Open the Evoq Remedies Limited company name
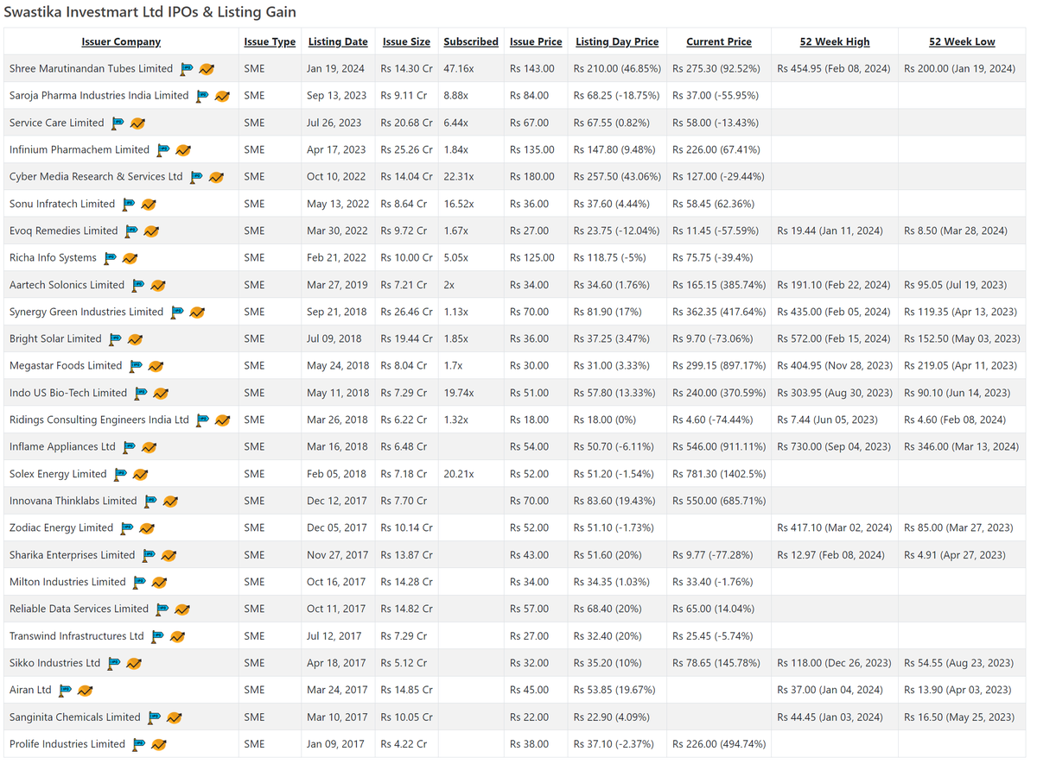 click(63, 230)
